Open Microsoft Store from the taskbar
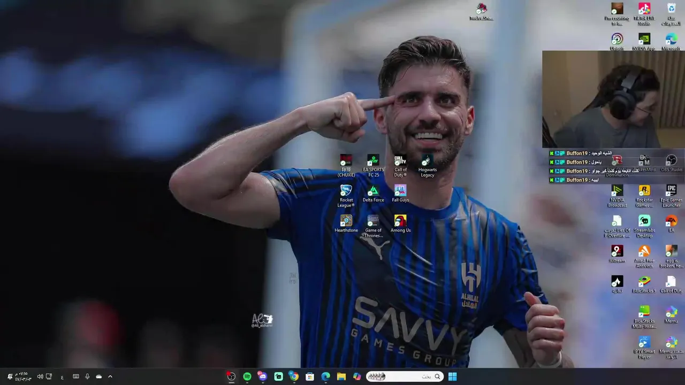 coord(310,376)
